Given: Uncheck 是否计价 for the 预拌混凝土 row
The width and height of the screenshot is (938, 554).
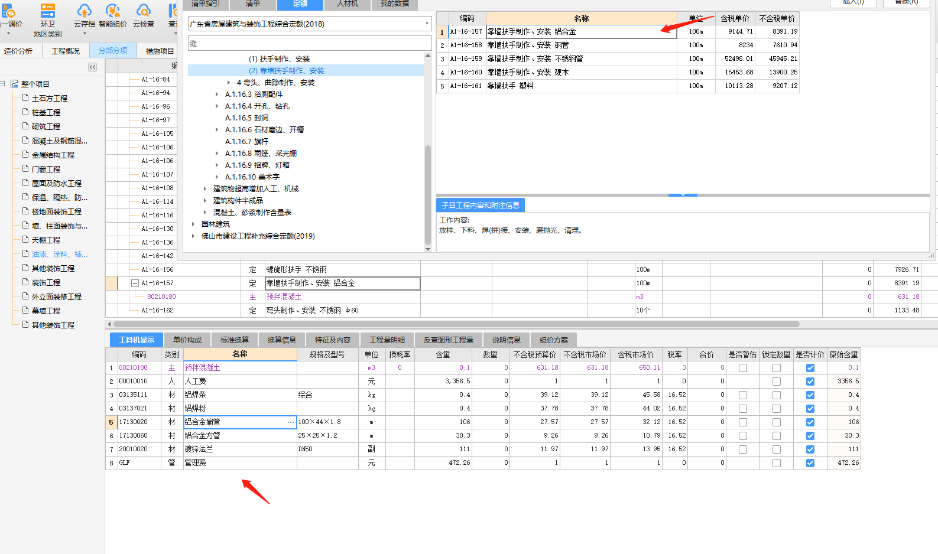Looking at the screenshot, I should (810, 368).
